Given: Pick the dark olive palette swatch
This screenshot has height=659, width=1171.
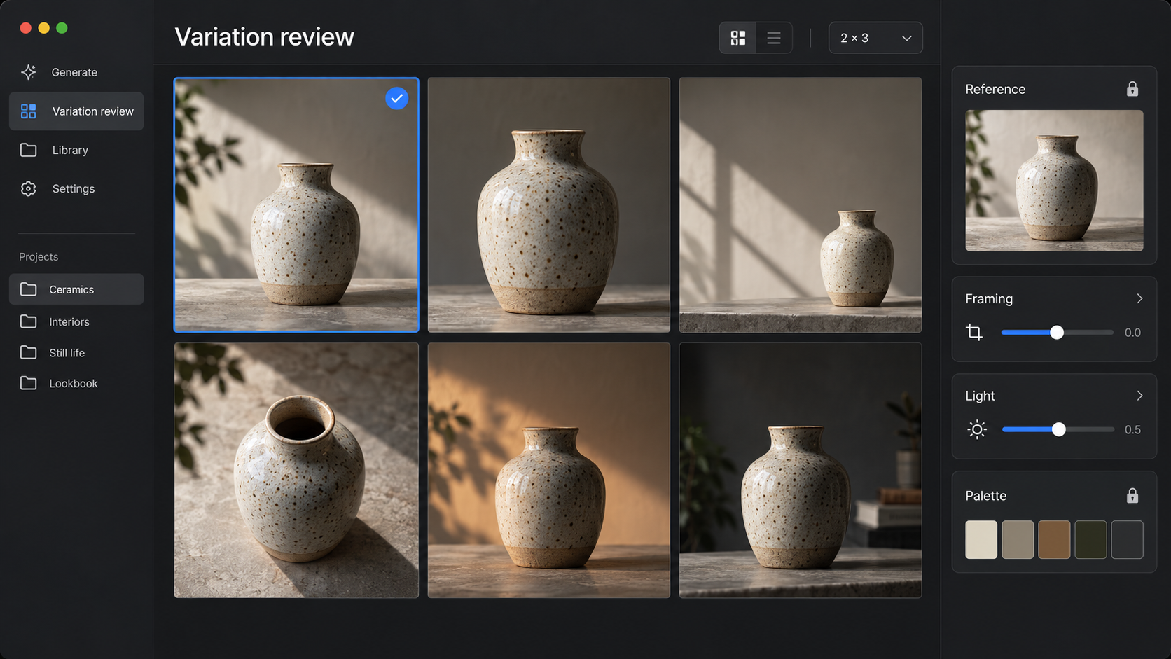Looking at the screenshot, I should pyautogui.click(x=1090, y=539).
